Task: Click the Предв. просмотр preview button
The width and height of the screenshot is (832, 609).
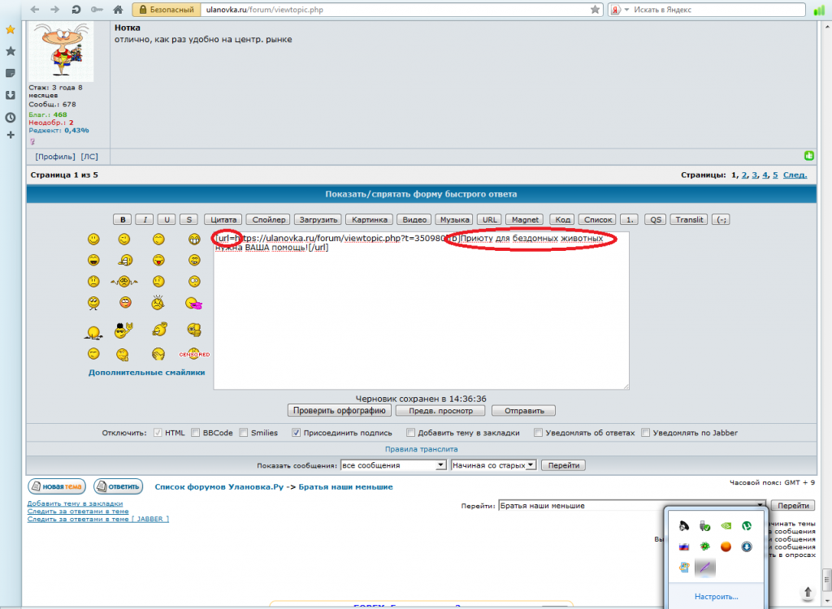Action: click(x=440, y=411)
